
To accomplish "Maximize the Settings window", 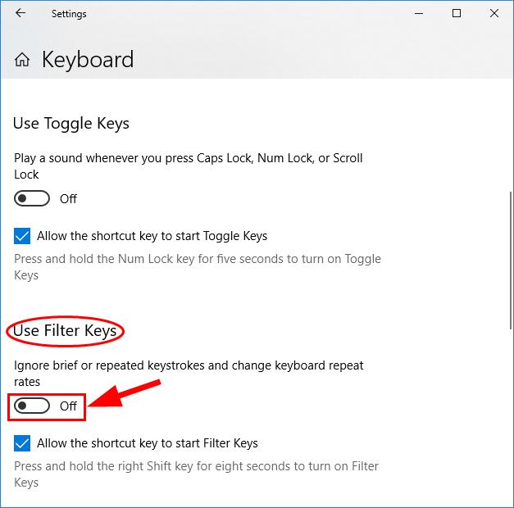I will coord(457,13).
